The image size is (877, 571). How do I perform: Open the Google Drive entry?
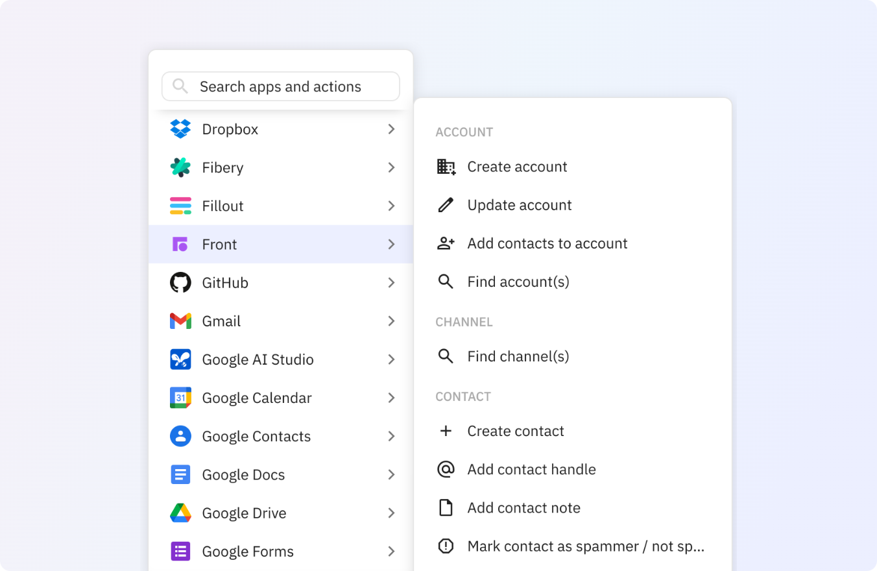281,513
